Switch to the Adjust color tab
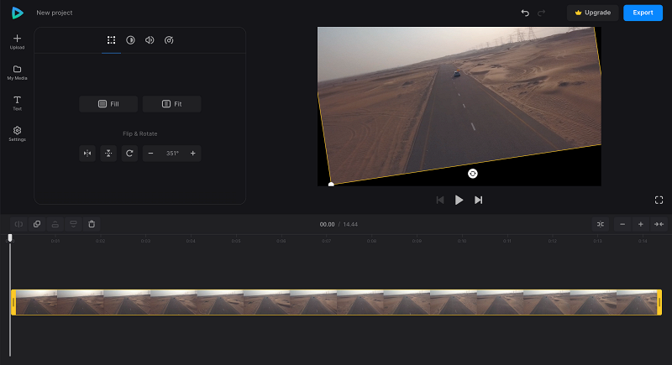This screenshot has height=365, width=672. (x=130, y=40)
